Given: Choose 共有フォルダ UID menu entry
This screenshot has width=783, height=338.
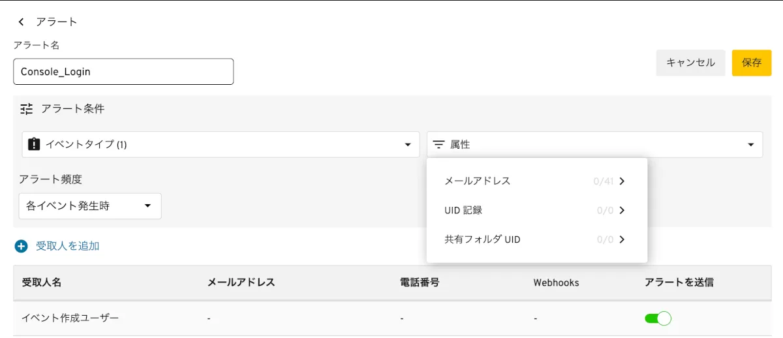Looking at the screenshot, I should (x=482, y=239).
